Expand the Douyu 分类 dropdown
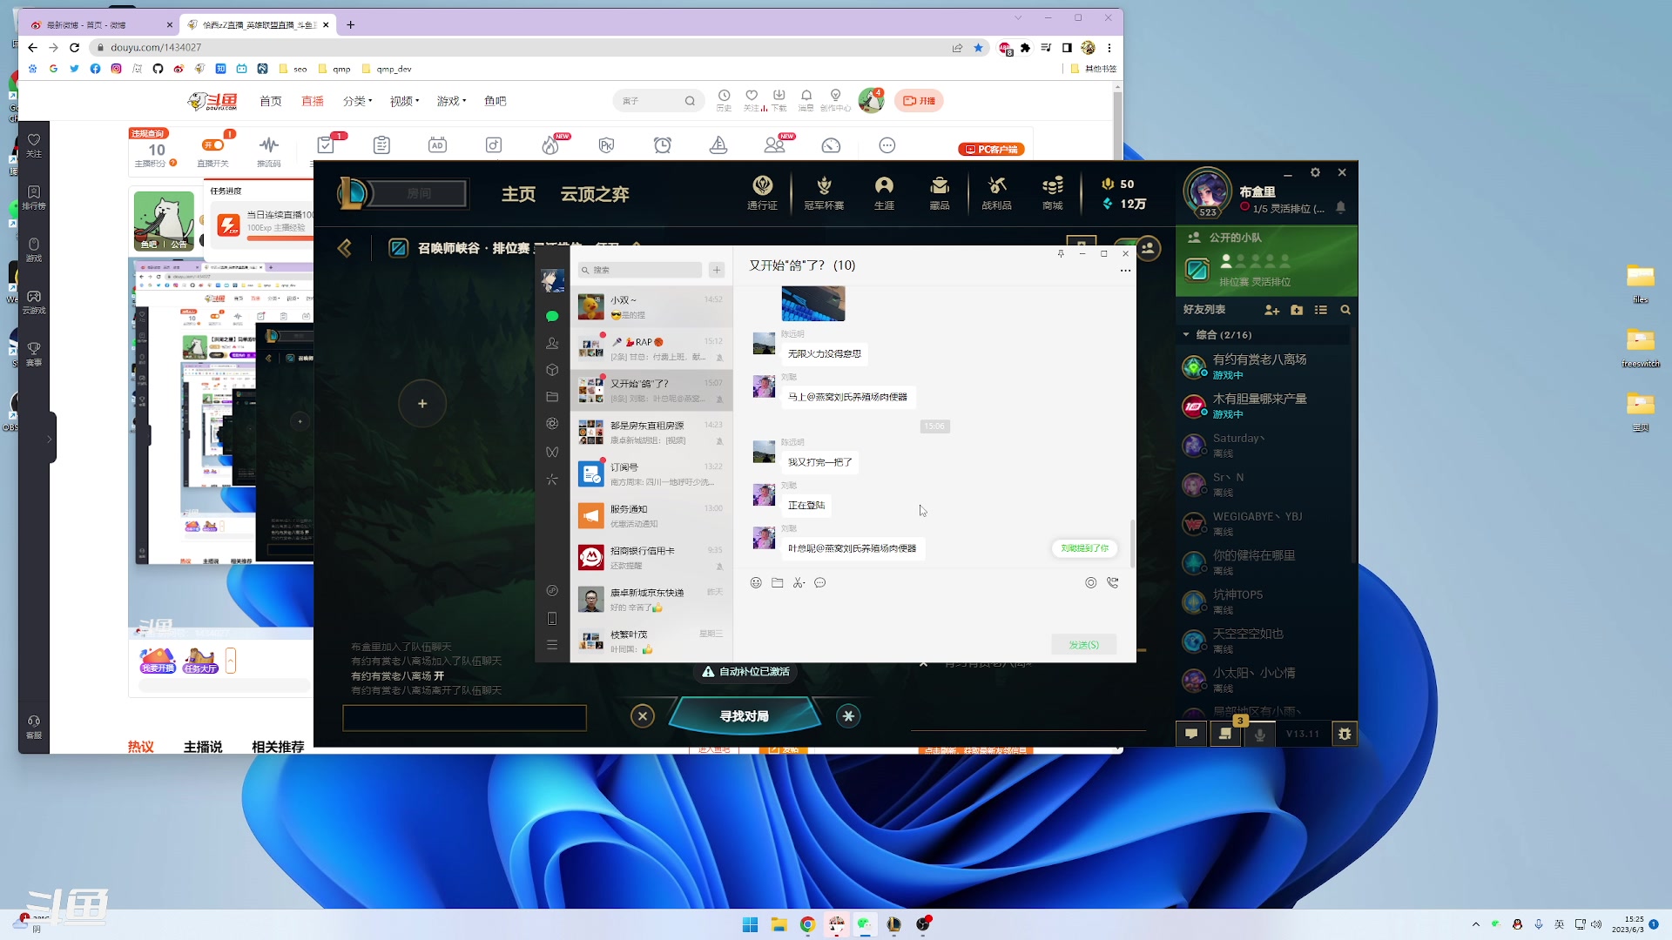This screenshot has width=1672, height=940. pos(357,101)
